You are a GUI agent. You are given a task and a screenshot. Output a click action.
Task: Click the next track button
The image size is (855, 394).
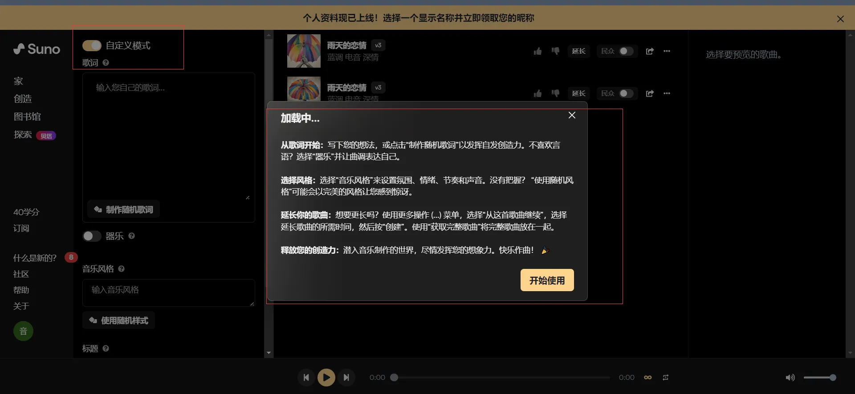tap(346, 378)
